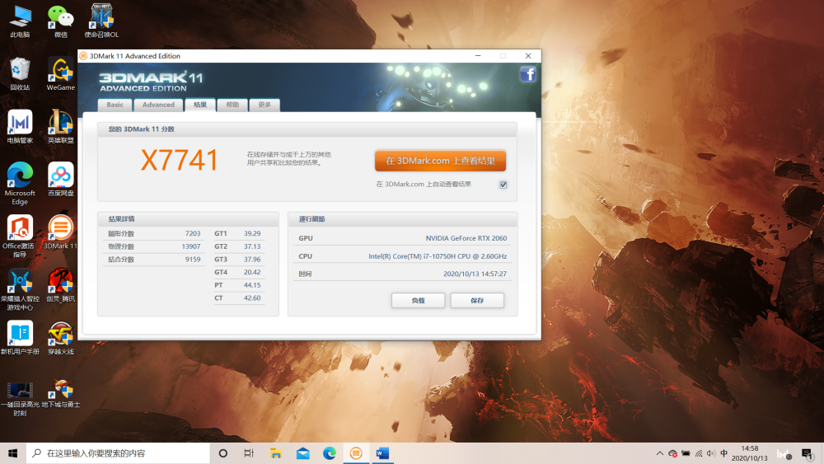Viewport: 824px width, 464px height.
Task: Click cloud sync tray icon with red X
Action: (672, 453)
